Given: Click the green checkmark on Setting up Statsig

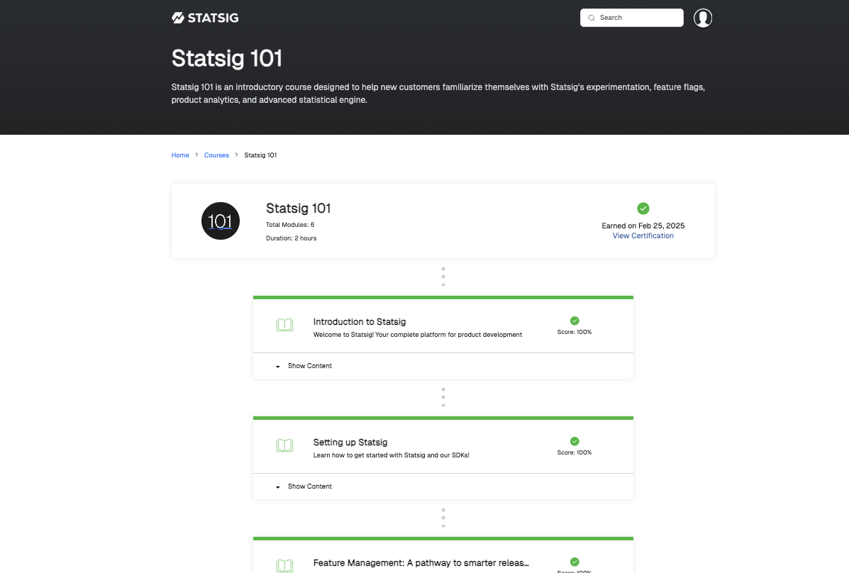Looking at the screenshot, I should (x=575, y=441).
